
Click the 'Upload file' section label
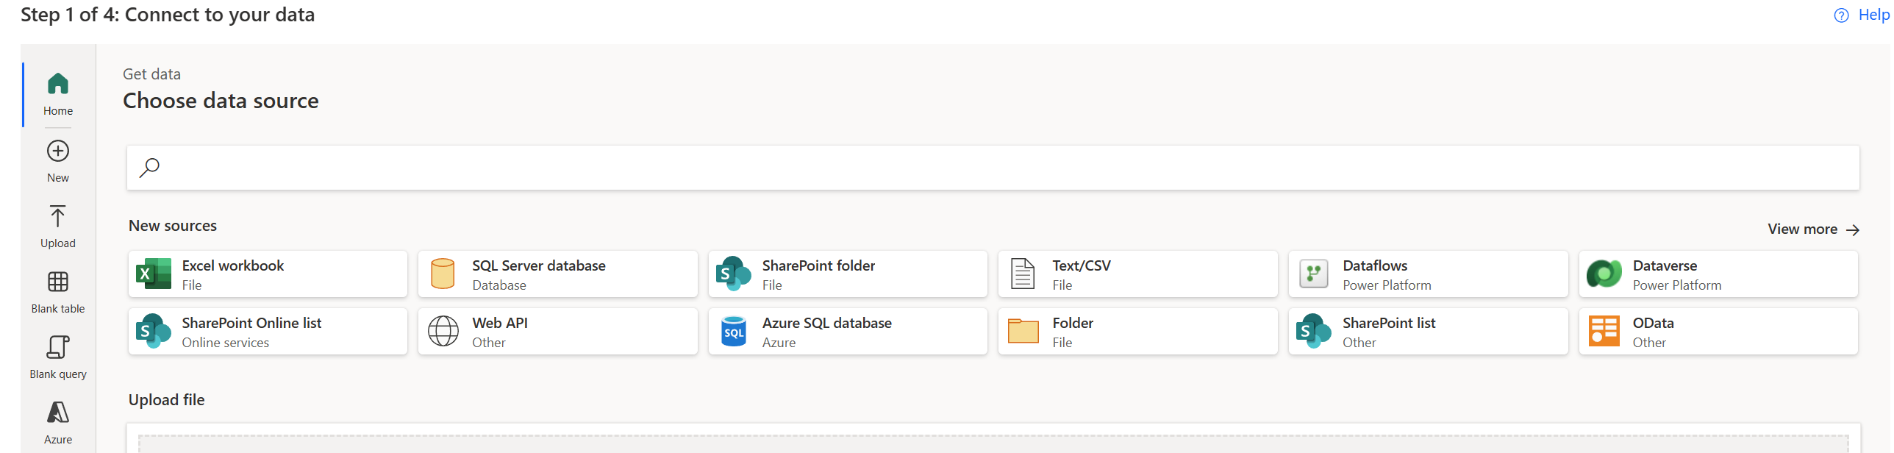(167, 400)
